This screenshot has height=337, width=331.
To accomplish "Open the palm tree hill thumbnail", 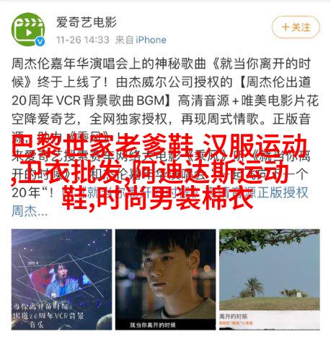I will [270, 279].
